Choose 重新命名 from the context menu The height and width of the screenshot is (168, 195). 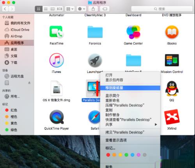coord(130,100)
